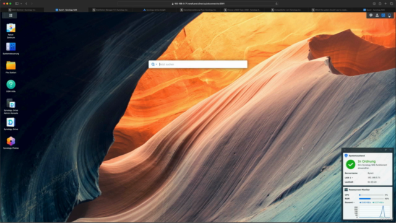Screen dimensions: 396x223
Task: Expand Safari sidebar options chevron
Action: (x=21, y=4)
